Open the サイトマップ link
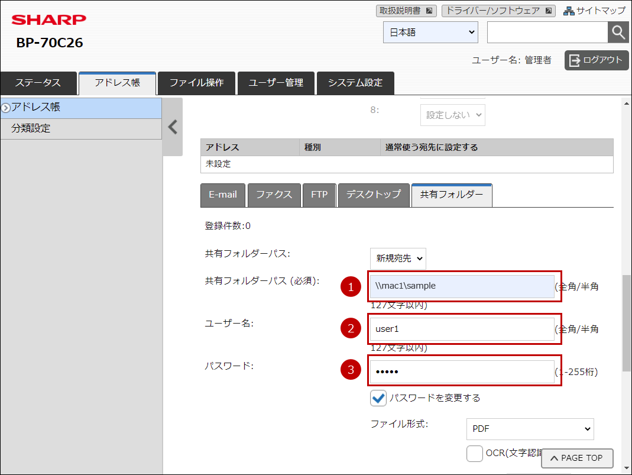Image resolution: width=632 pixels, height=475 pixels. [595, 11]
